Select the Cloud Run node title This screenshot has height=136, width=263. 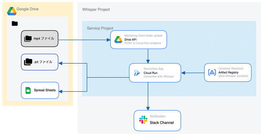151,73
